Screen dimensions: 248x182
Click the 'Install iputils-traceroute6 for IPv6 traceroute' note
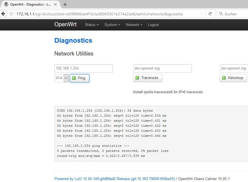click(x=168, y=92)
